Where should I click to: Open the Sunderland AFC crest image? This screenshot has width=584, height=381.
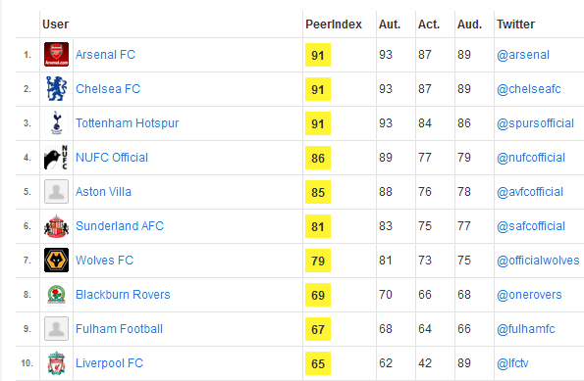click(56, 226)
